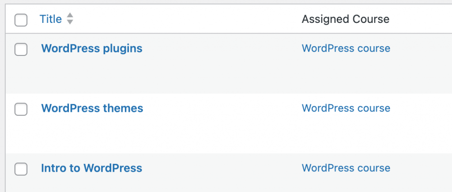The image size is (452, 192).
Task: Open the WordPress themes lesson
Action: tap(92, 108)
